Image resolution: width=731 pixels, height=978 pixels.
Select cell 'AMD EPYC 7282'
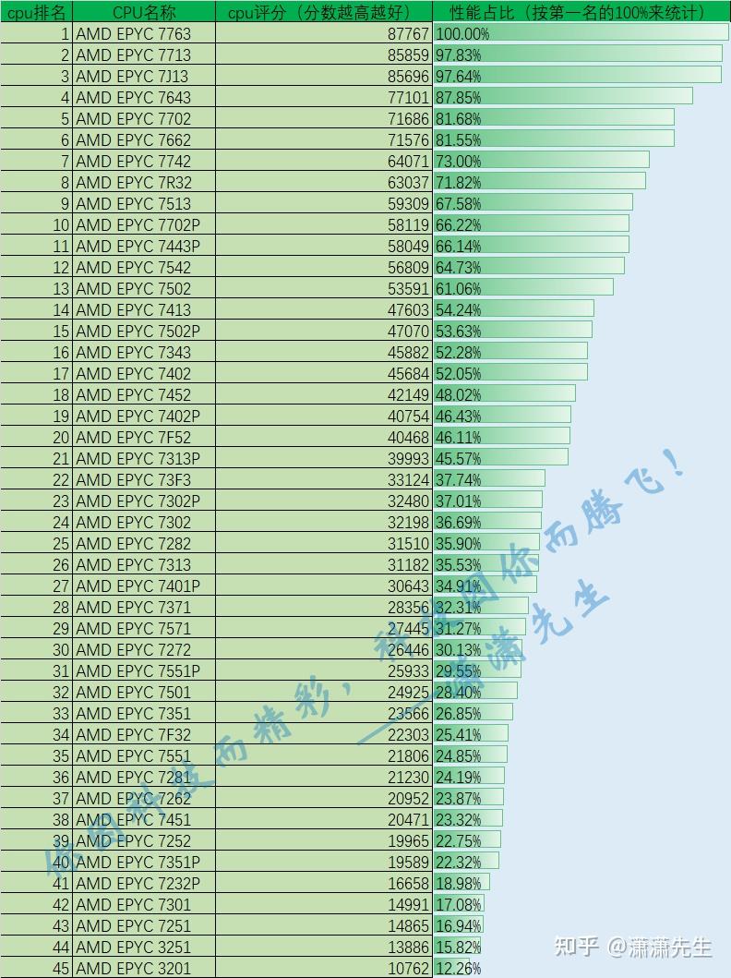(144, 543)
